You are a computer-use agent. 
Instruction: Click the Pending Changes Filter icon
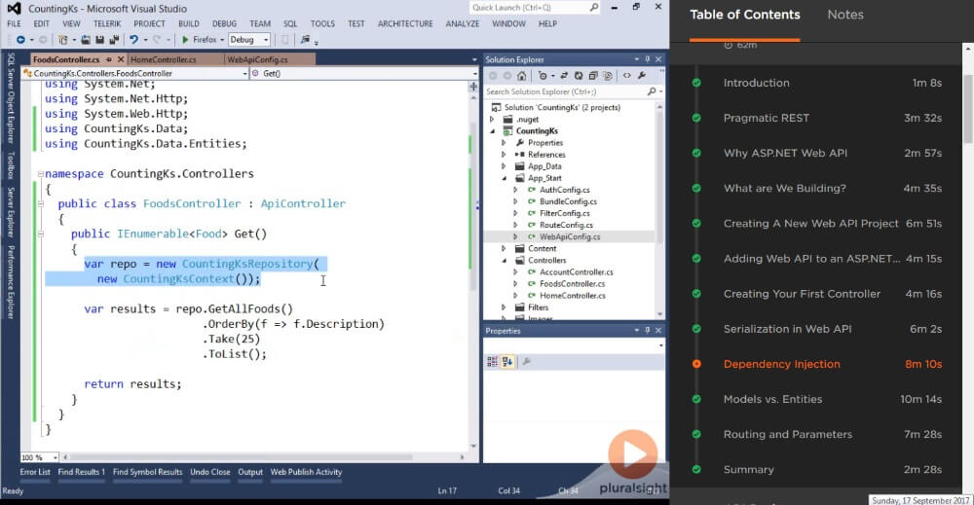coord(543,76)
